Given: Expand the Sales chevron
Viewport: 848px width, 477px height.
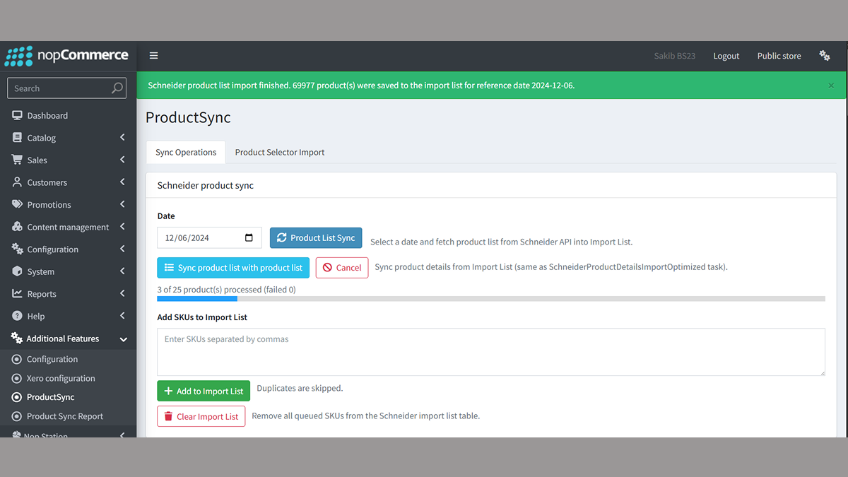Looking at the screenshot, I should pyautogui.click(x=122, y=160).
